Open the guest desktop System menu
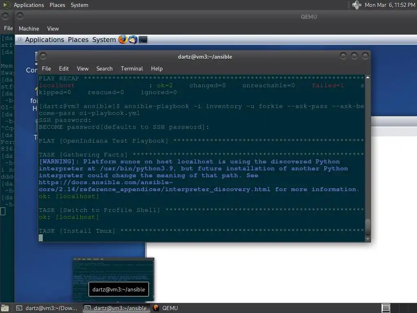The width and height of the screenshot is (417, 313). click(x=104, y=40)
